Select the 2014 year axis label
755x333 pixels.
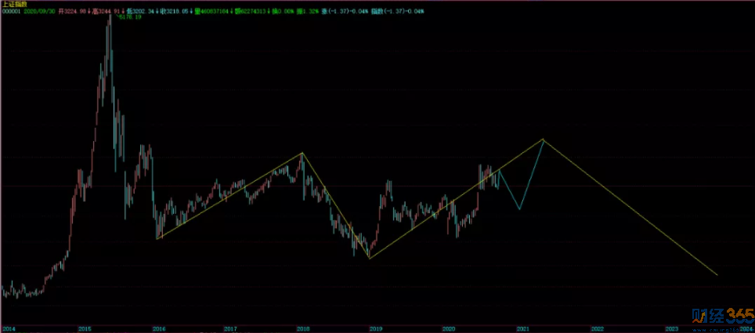8,328
